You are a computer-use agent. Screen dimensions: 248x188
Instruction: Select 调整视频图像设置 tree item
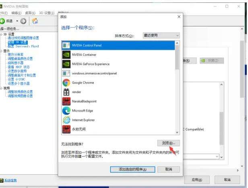(20, 96)
